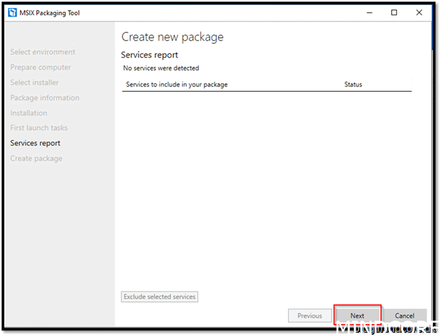Select the Select installer step
Viewport: 441px width, 336px height.
(x=34, y=83)
